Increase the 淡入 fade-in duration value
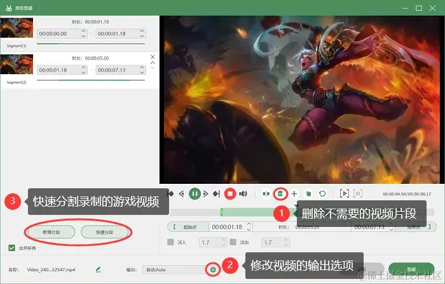This screenshot has height=284, width=445. click(223, 240)
